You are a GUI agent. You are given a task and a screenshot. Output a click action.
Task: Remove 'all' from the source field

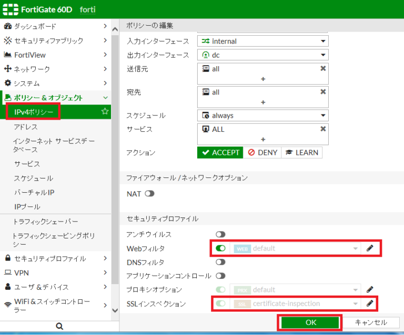click(323, 68)
